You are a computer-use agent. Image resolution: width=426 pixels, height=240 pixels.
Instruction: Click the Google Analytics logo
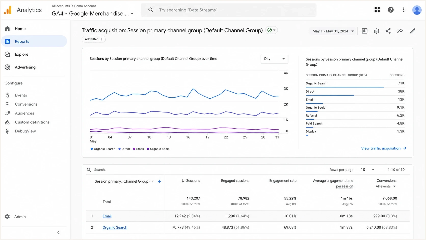click(x=8, y=10)
